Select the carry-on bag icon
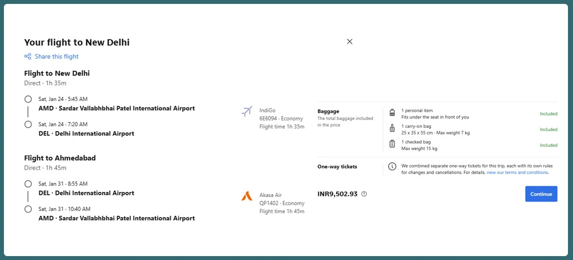 pyautogui.click(x=392, y=129)
